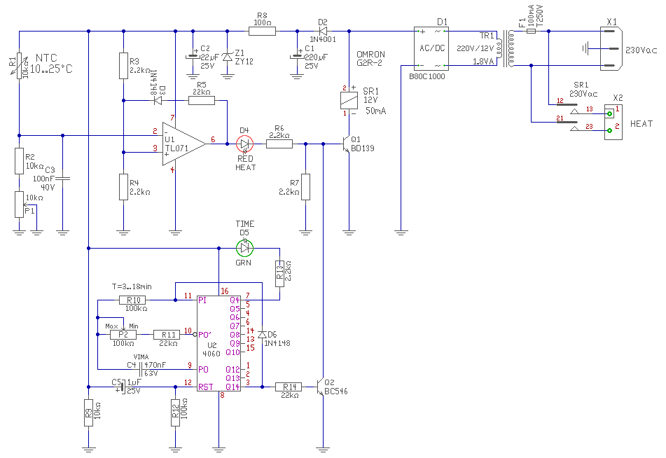This screenshot has width=666, height=458.
Task: Select the D2 1N4001 diode
Action: click(x=323, y=31)
